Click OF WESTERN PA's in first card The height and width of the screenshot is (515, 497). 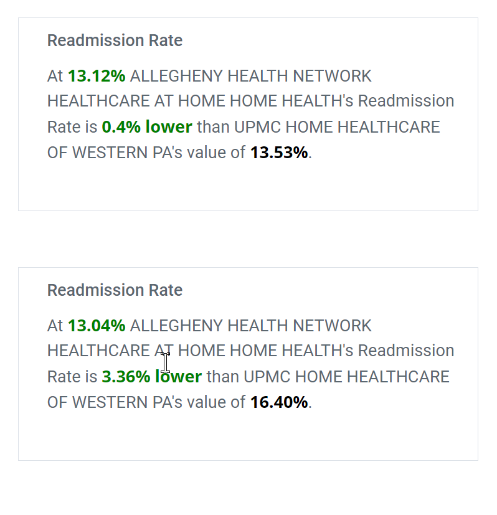point(115,153)
